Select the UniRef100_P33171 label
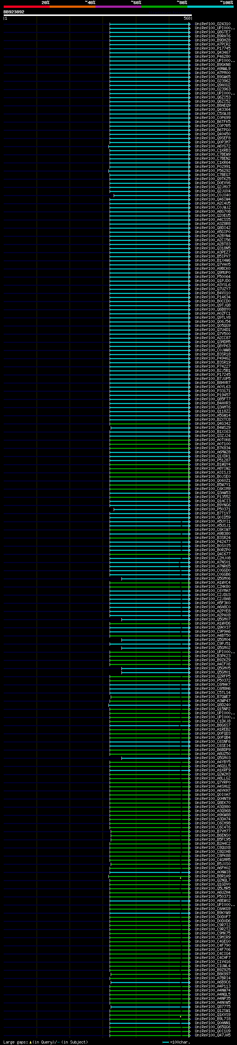The width and height of the screenshot is (237, 1045). click(212, 391)
